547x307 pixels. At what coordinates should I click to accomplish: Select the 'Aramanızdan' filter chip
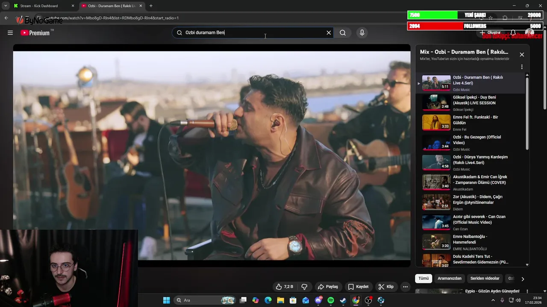pyautogui.click(x=450, y=278)
